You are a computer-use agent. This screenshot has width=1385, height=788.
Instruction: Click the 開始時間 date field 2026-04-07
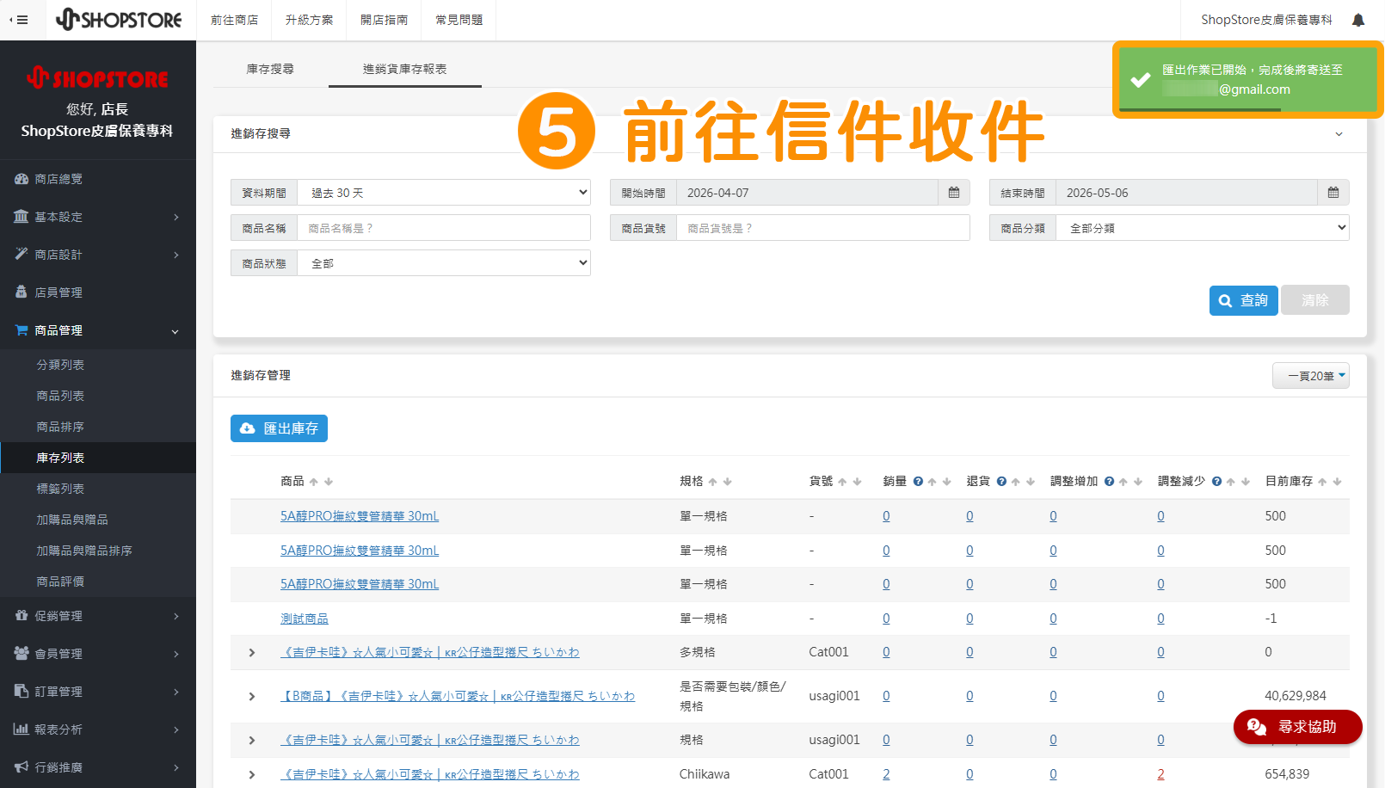(807, 193)
